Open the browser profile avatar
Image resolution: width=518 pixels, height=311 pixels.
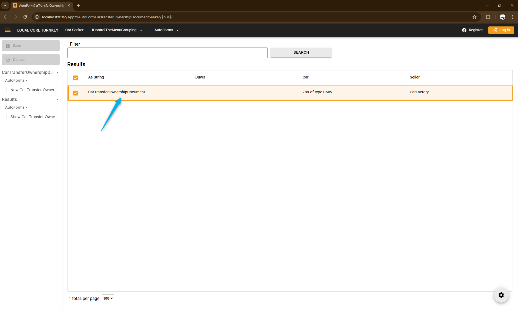coord(502,17)
